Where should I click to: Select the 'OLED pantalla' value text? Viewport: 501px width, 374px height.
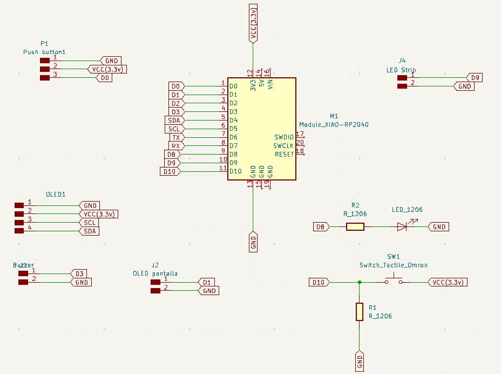click(155, 273)
